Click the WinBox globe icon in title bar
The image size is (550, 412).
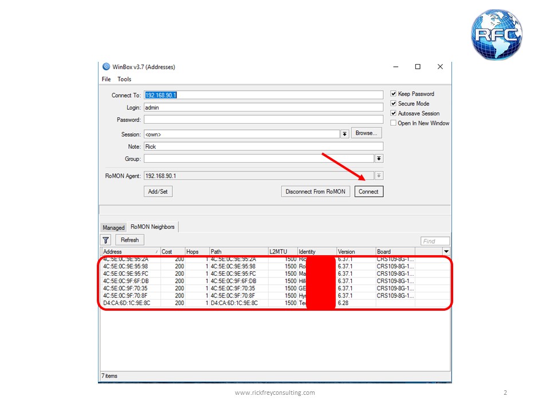click(106, 66)
